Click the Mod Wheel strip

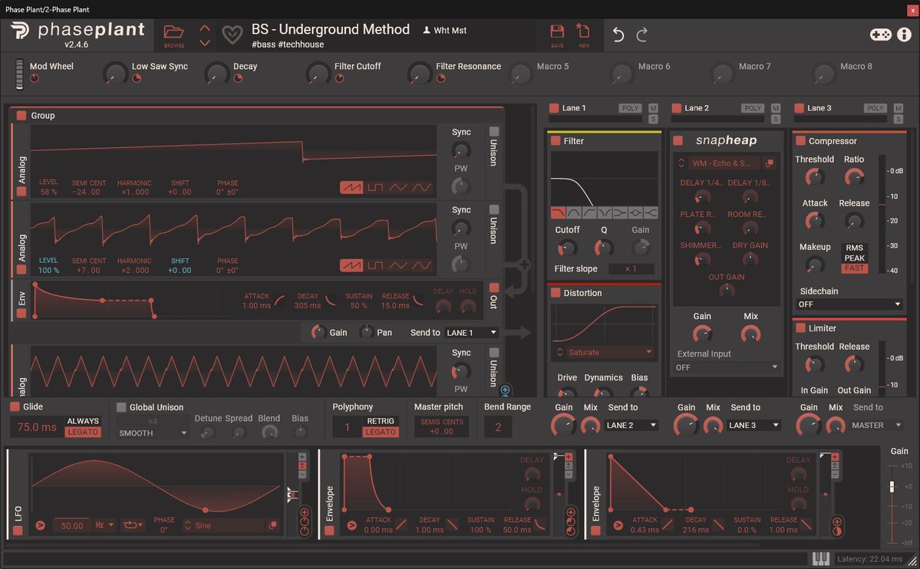click(x=19, y=74)
